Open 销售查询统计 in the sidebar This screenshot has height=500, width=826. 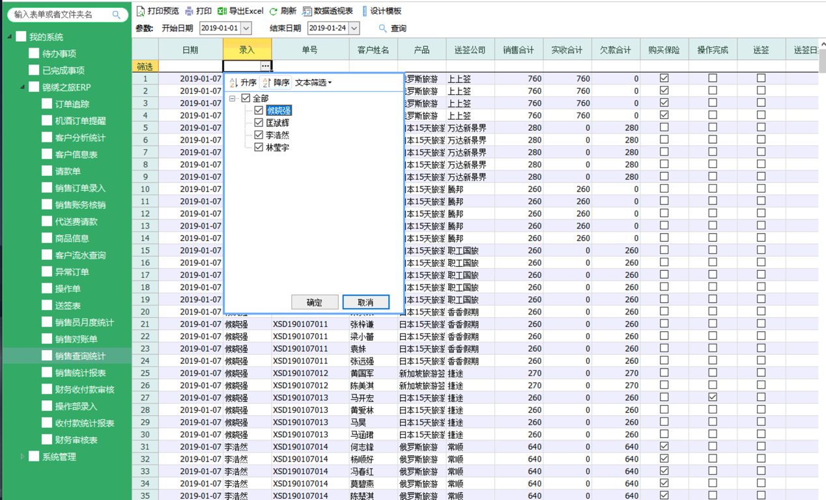[x=80, y=356]
